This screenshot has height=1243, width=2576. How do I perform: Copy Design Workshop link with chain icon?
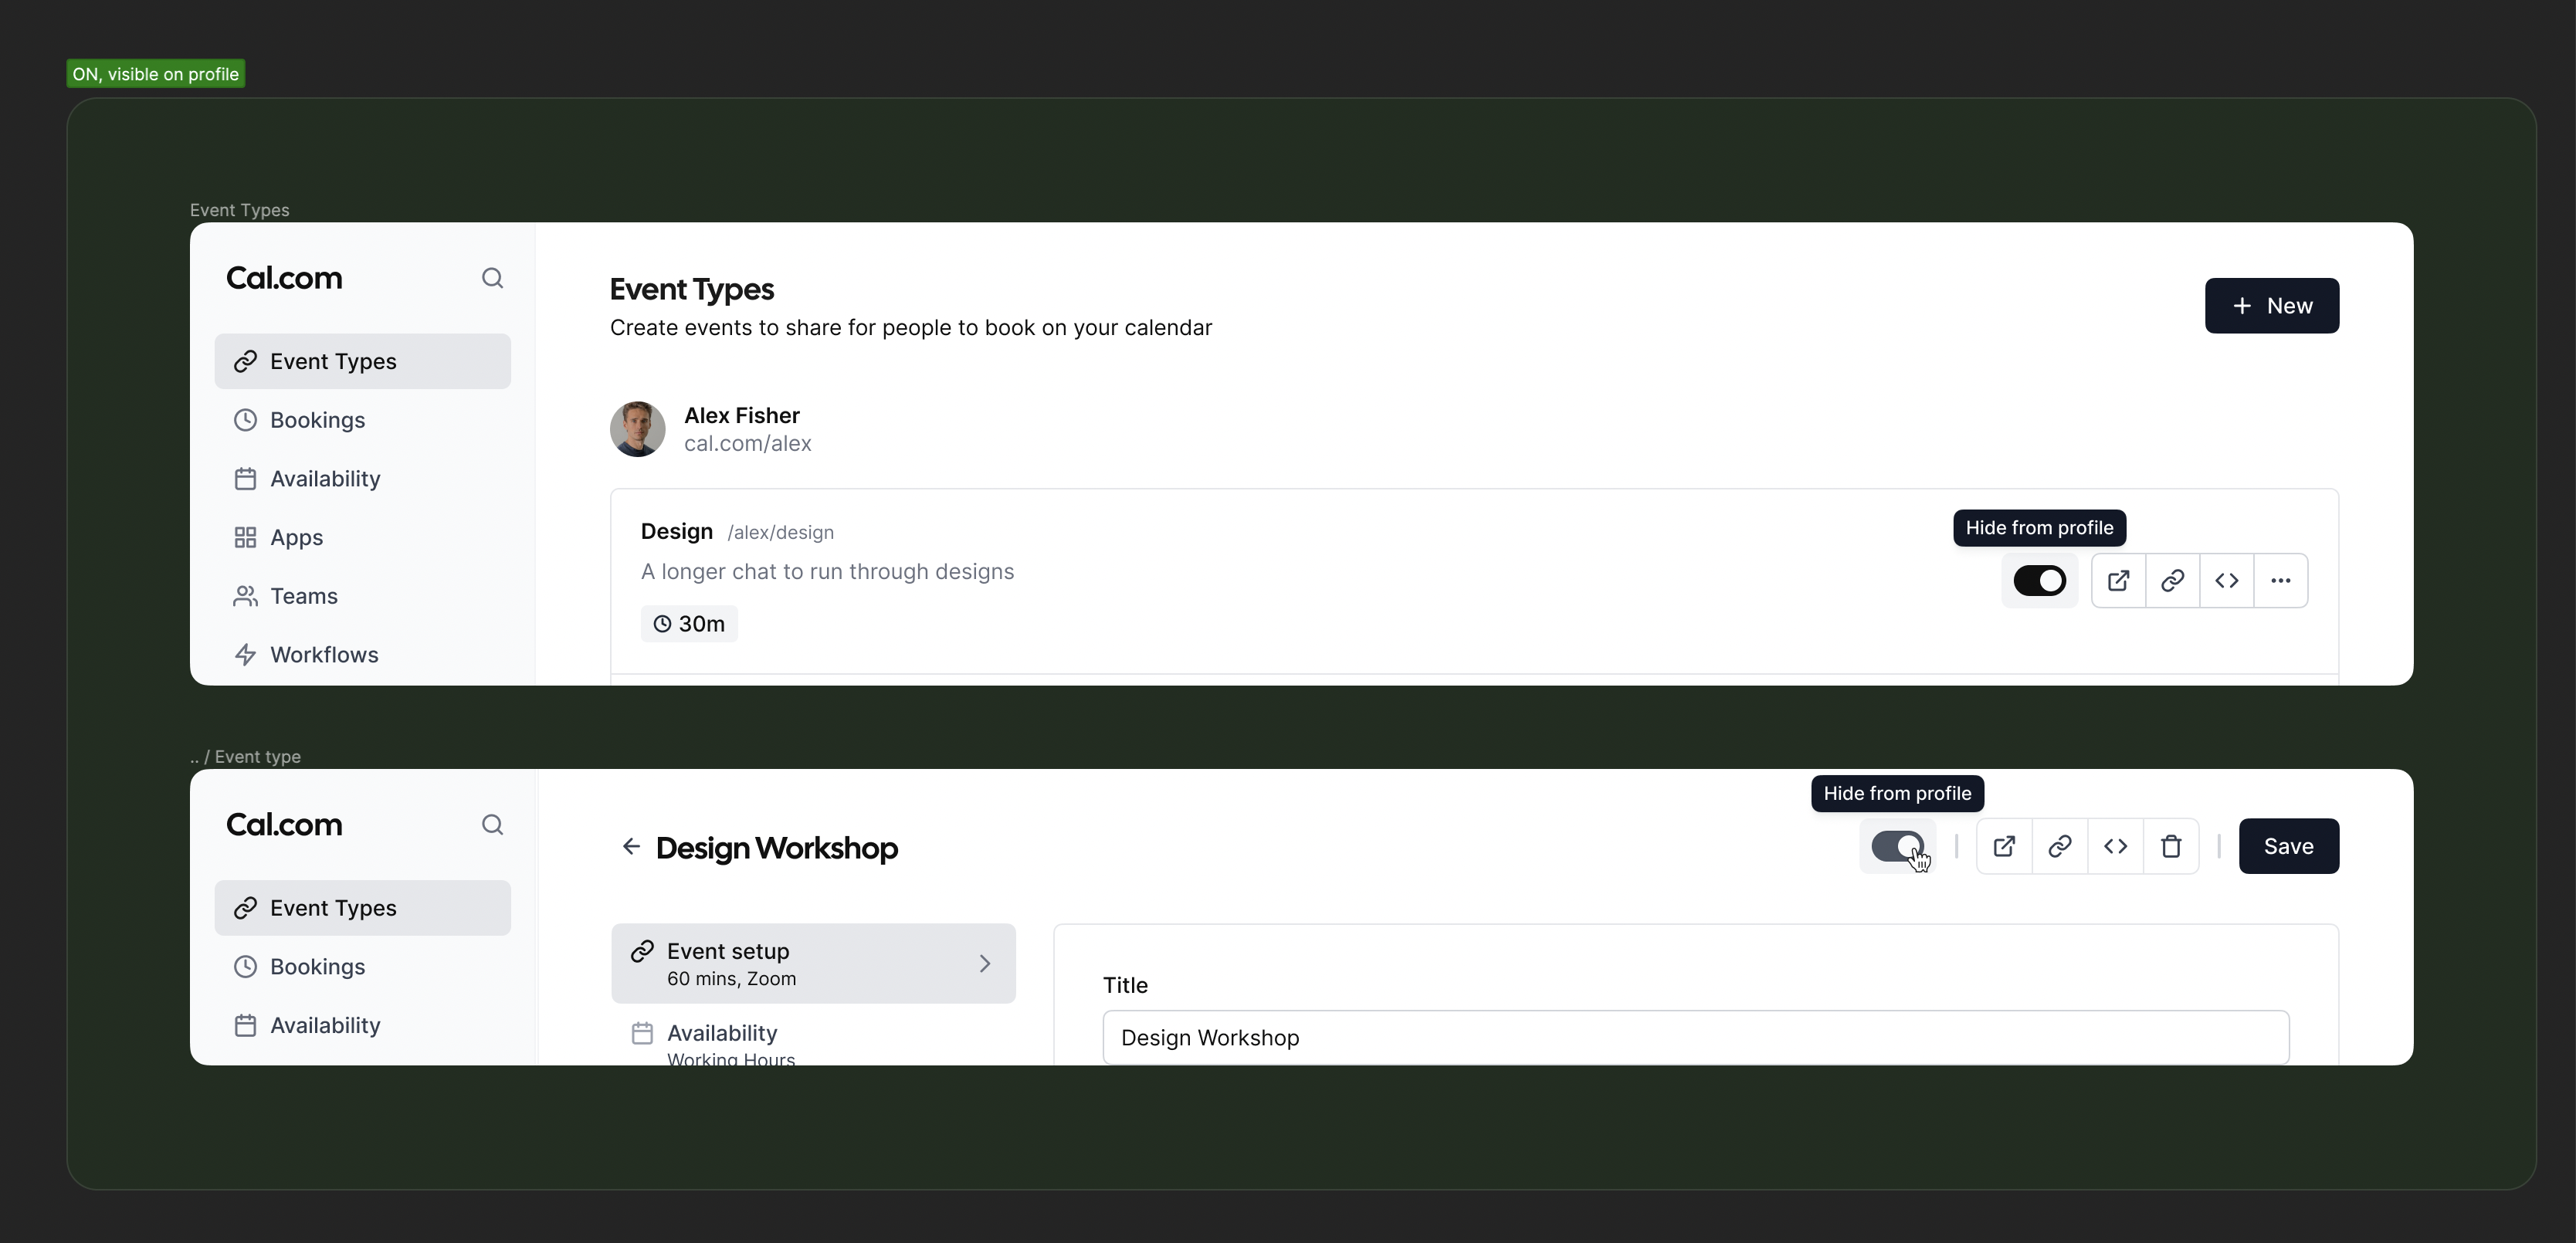(2059, 847)
